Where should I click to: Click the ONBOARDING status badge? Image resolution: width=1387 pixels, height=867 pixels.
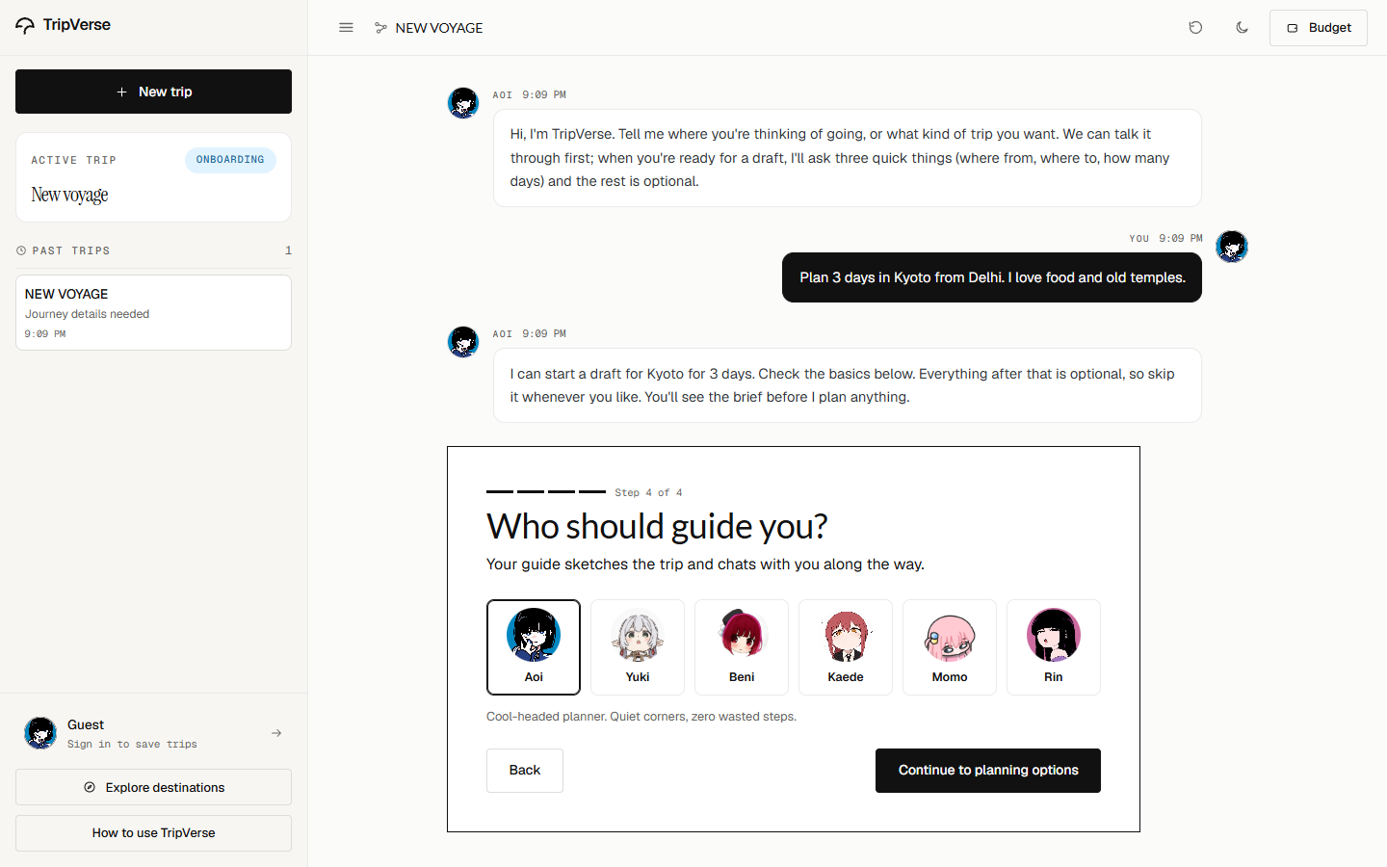tap(230, 160)
